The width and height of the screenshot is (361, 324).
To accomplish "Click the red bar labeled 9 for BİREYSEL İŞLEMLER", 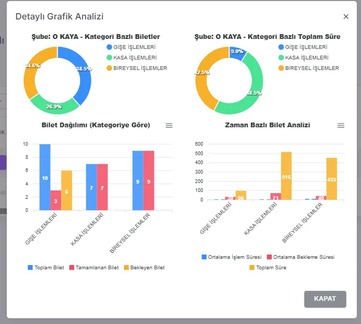I will pos(149,180).
